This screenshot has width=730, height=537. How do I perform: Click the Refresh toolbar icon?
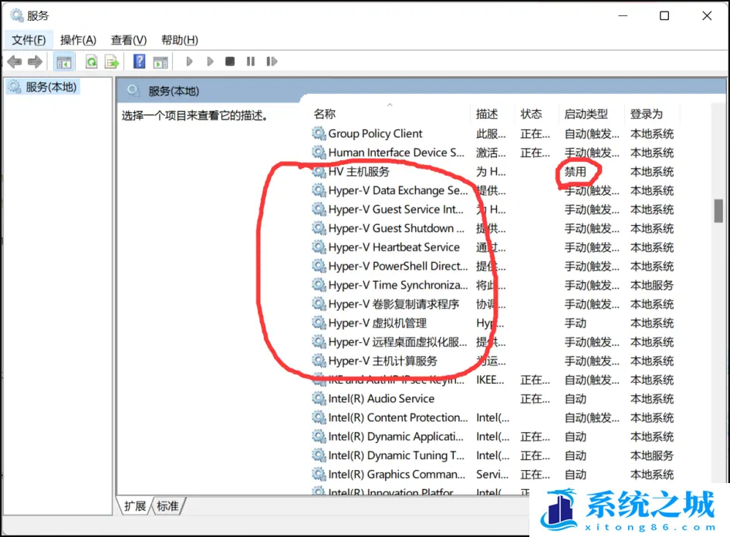(92, 62)
